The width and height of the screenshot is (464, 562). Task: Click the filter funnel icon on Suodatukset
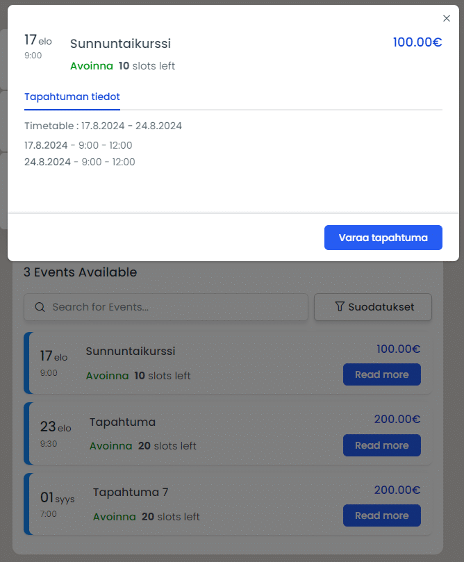(x=339, y=306)
